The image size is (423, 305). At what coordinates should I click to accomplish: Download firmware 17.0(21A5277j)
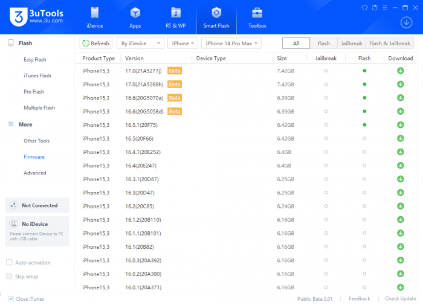400,71
